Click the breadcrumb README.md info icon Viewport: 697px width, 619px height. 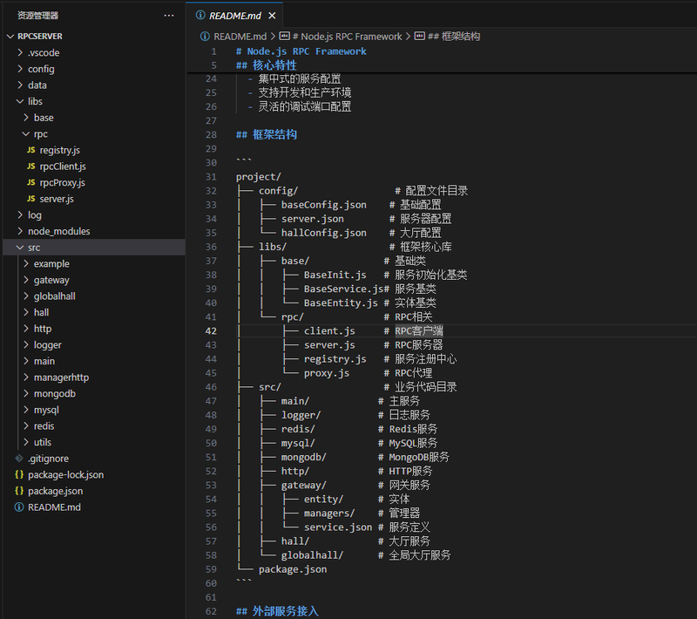[205, 37]
